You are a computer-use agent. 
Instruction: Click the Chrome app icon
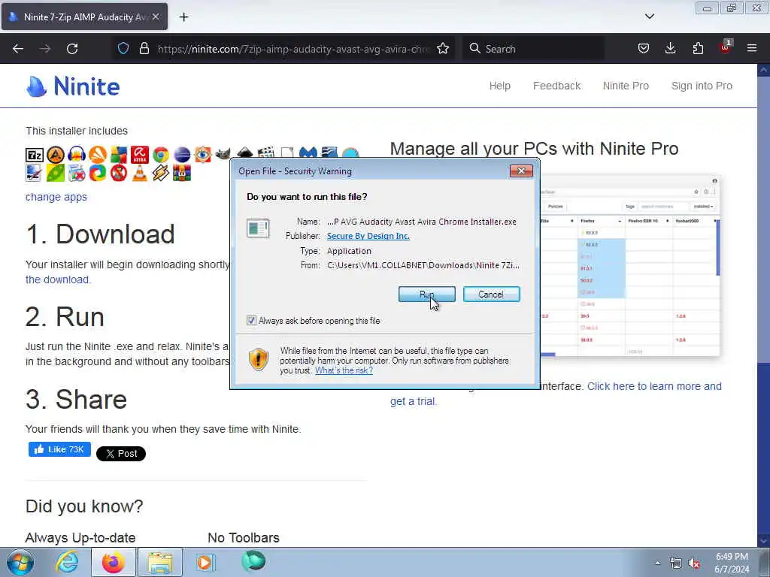coord(161,155)
